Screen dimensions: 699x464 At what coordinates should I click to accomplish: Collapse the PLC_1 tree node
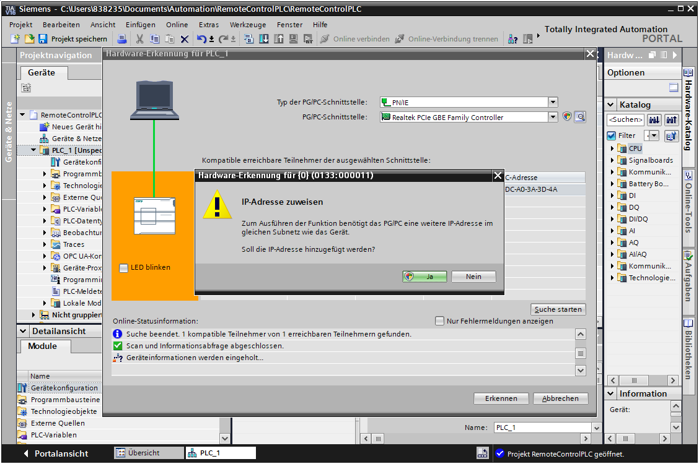point(33,150)
